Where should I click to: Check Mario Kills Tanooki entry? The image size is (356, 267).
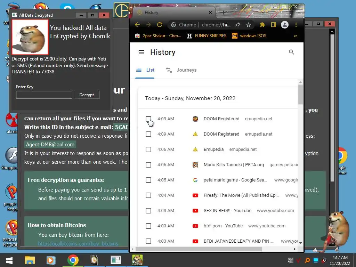pos(148,165)
